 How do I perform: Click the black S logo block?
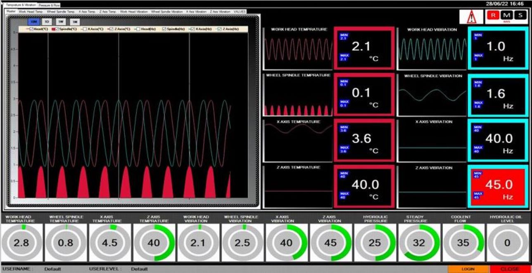click(x=520, y=15)
